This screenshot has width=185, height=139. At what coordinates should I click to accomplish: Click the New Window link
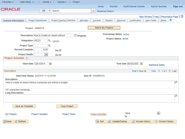click(x=145, y=17)
